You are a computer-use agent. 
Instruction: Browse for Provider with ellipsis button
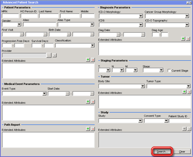point(49,55)
